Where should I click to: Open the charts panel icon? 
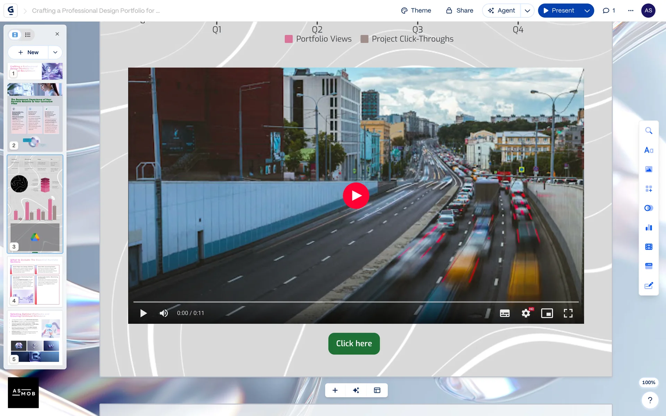[x=648, y=227]
